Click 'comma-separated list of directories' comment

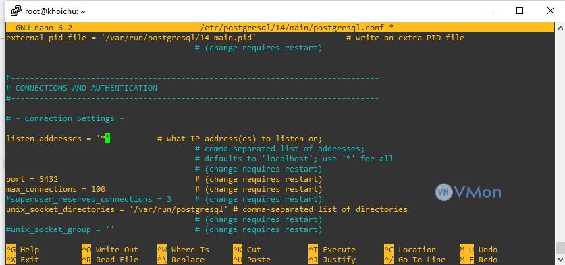pyautogui.click(x=321, y=209)
